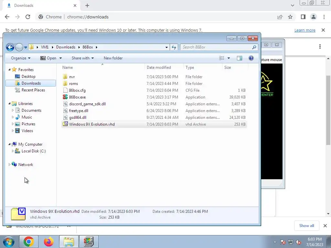This screenshot has width=331, height=248.
Task: Click Chrome back navigation arrow
Action: point(7,17)
